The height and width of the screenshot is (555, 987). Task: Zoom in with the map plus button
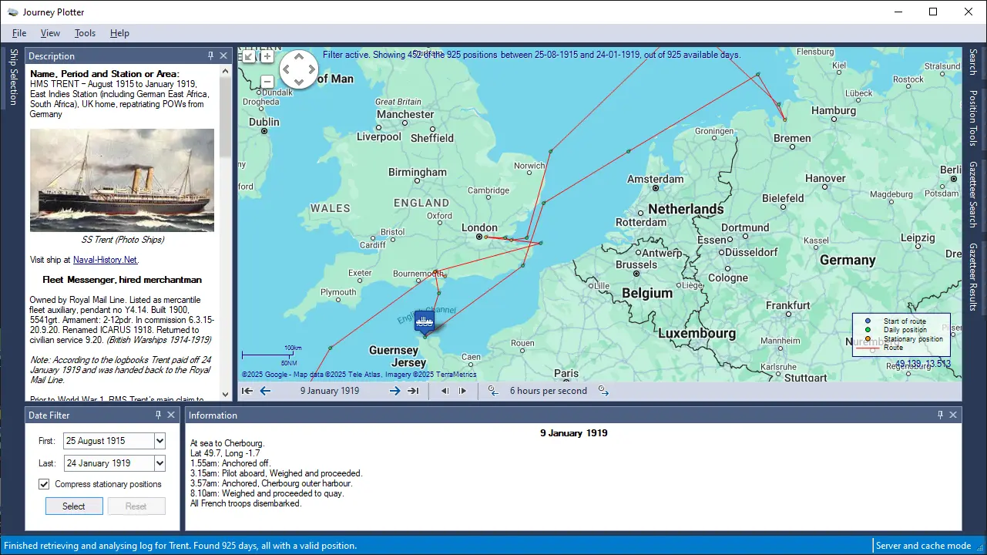(267, 56)
